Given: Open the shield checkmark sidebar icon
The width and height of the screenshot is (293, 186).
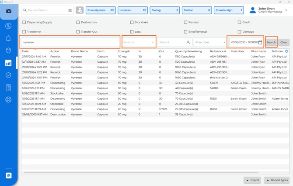Looking at the screenshot, I should 8,75.
